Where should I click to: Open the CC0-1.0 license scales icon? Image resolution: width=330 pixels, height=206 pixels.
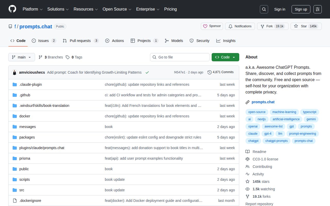click(248, 159)
